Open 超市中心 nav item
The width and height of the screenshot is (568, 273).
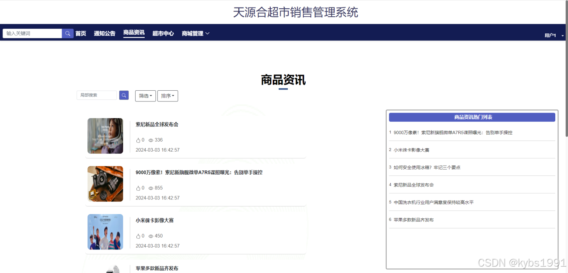point(163,33)
